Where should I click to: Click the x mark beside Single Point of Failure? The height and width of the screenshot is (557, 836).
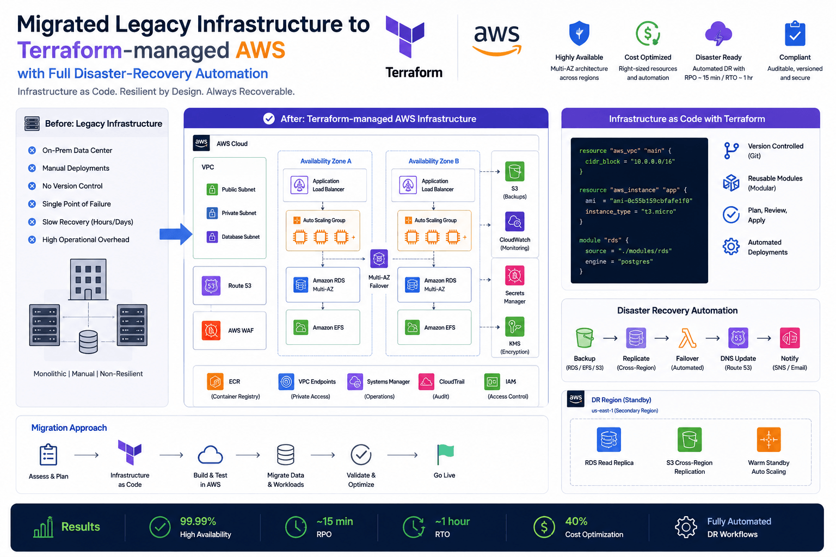click(x=32, y=204)
